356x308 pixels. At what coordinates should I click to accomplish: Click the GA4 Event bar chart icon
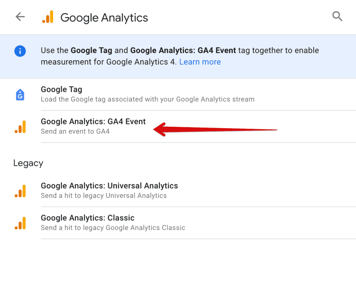20,127
